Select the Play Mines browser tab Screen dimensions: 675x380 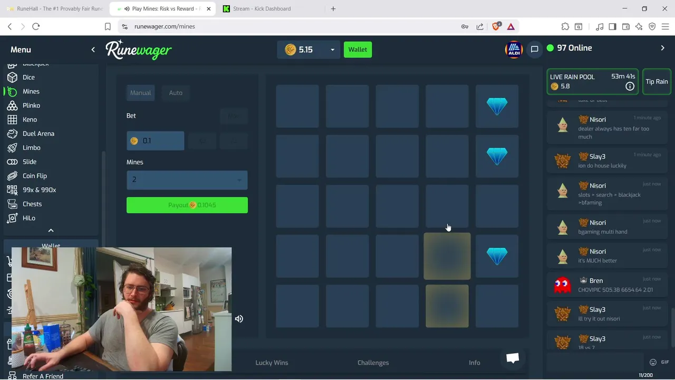pyautogui.click(x=162, y=8)
